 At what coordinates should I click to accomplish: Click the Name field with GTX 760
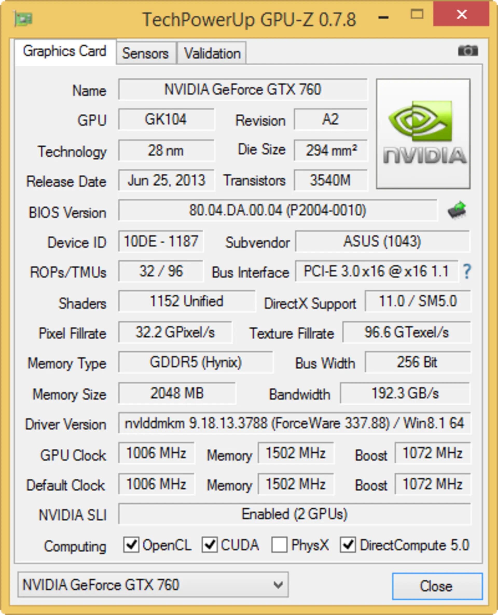click(243, 89)
